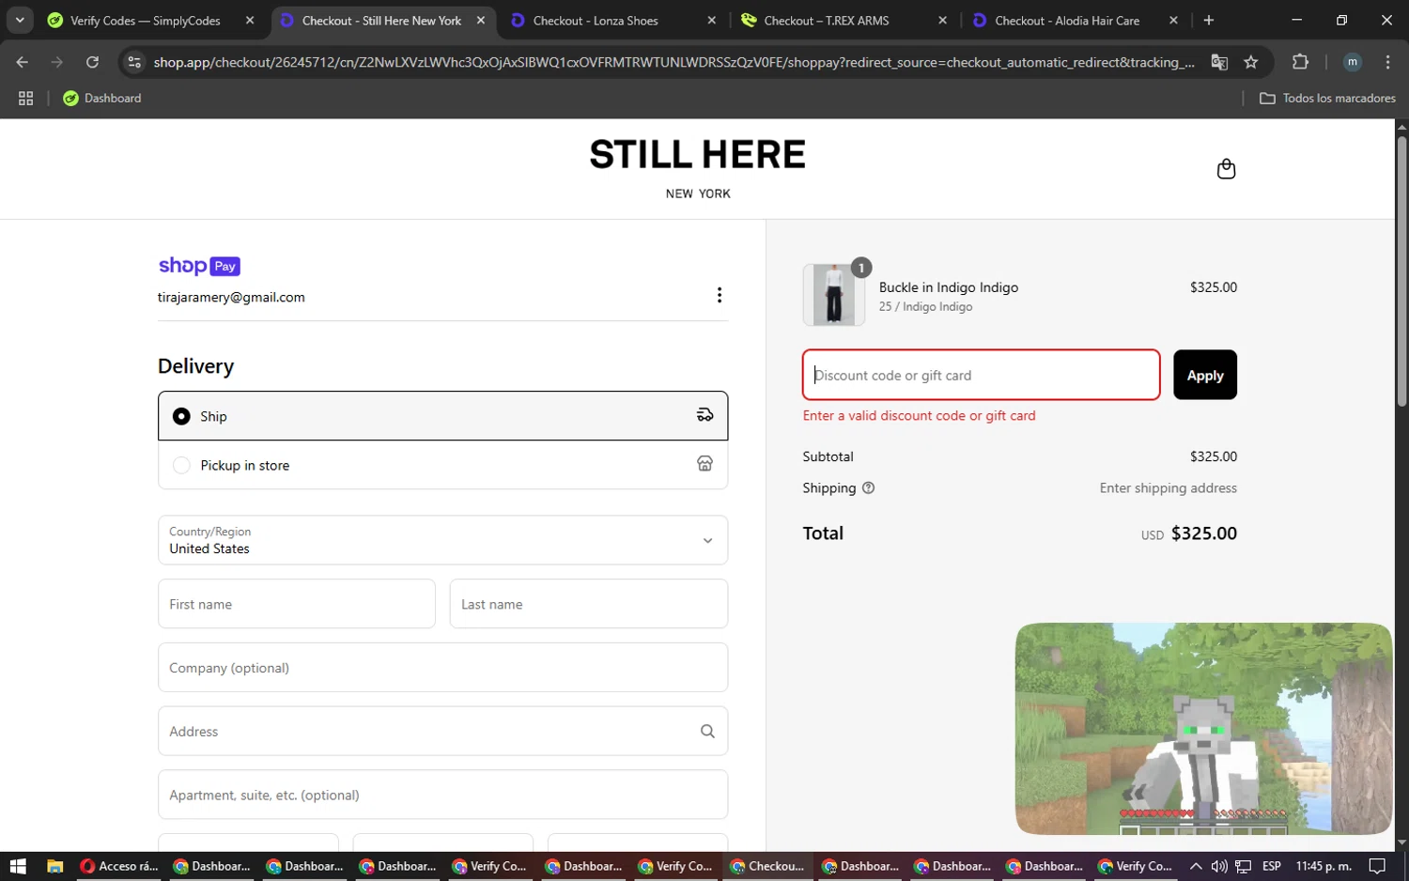Select the Pickup in store option
This screenshot has height=881, width=1409.
point(442,465)
